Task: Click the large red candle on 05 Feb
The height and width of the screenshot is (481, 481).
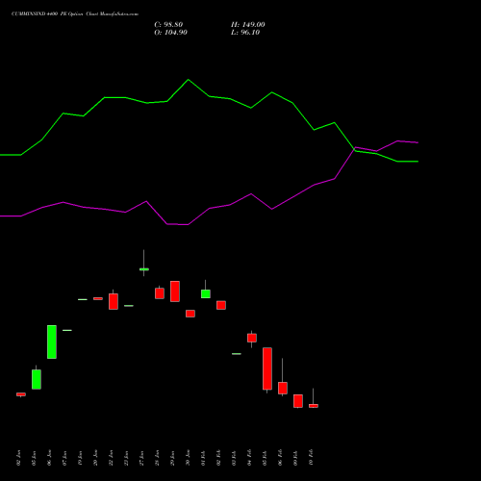Action: pyautogui.click(x=267, y=368)
